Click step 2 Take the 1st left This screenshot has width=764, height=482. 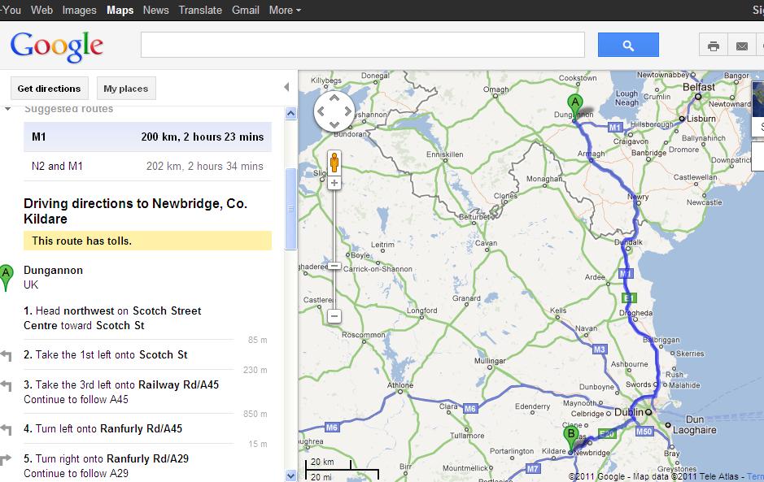106,354
